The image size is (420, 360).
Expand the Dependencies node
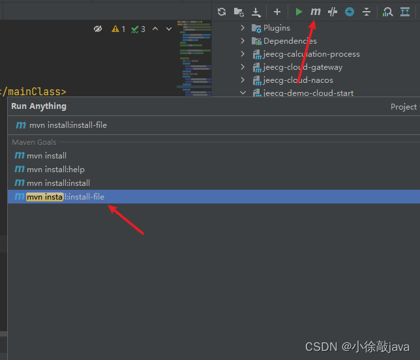coord(243,40)
